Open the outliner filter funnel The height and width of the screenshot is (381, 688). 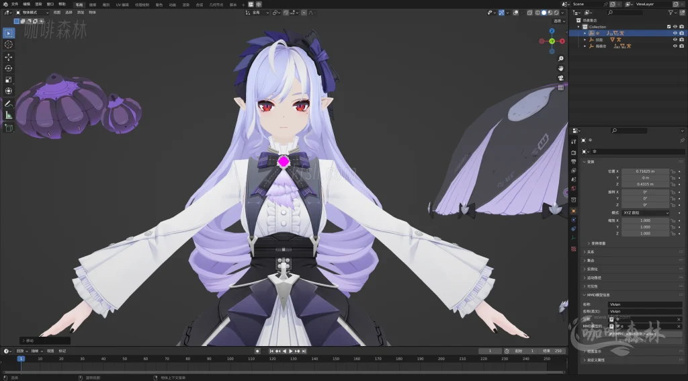point(671,12)
